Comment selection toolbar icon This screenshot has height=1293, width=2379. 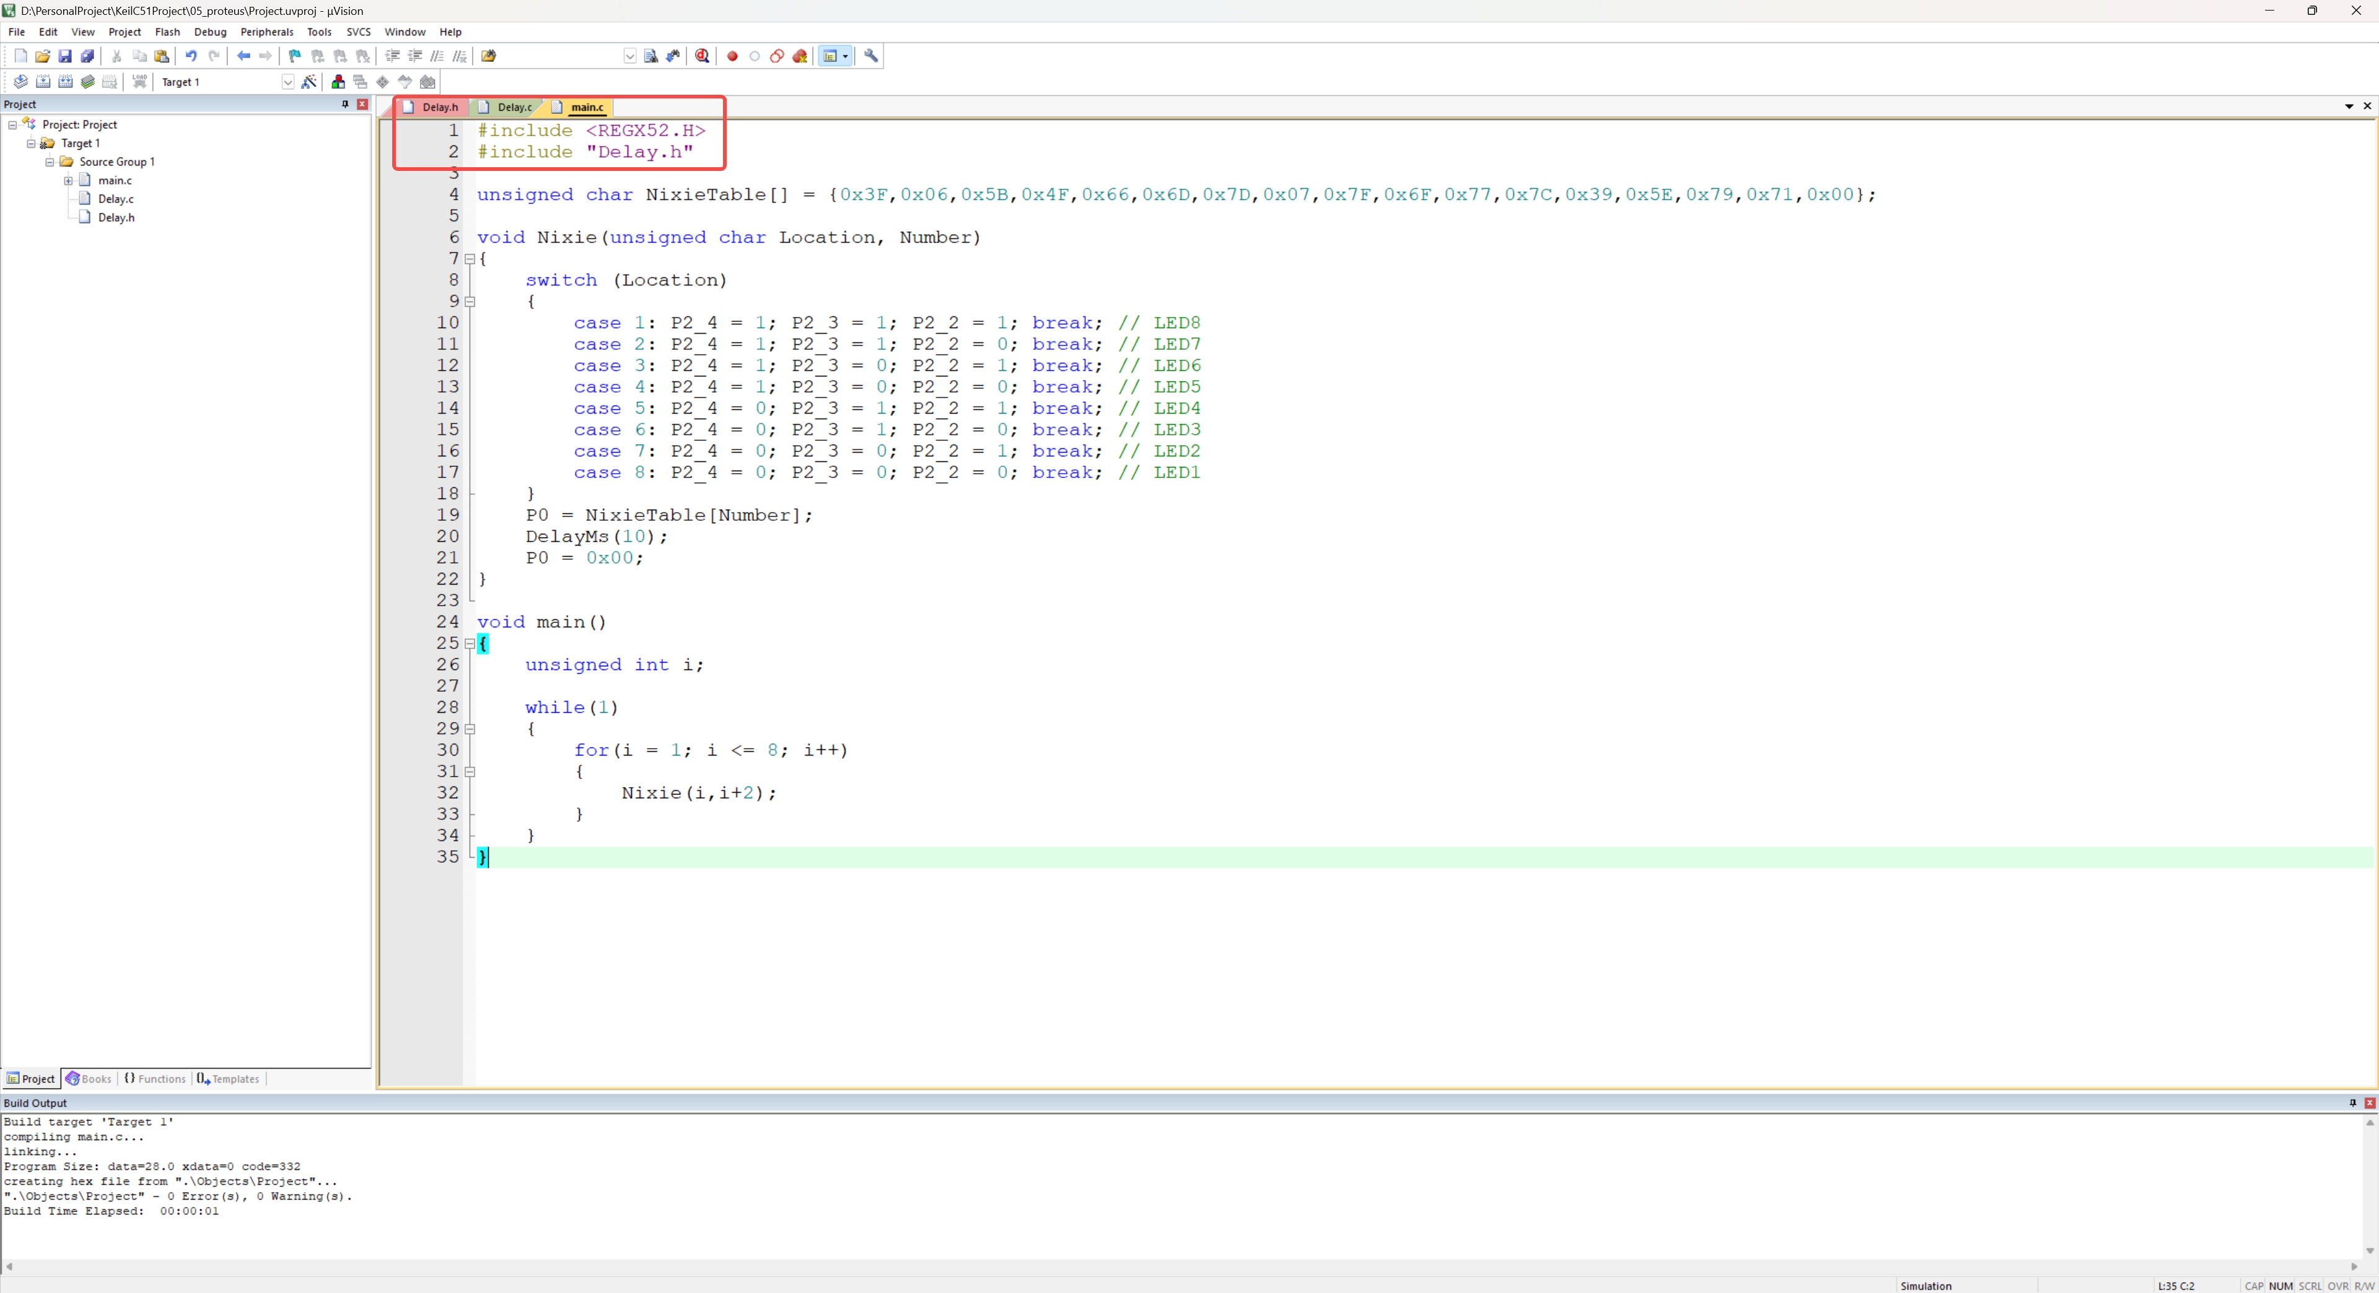[437, 56]
